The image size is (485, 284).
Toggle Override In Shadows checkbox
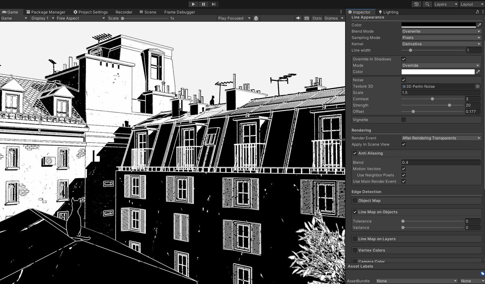(403, 59)
